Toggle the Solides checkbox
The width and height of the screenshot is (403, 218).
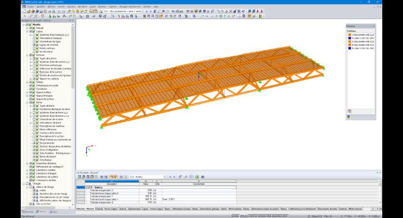[31, 82]
